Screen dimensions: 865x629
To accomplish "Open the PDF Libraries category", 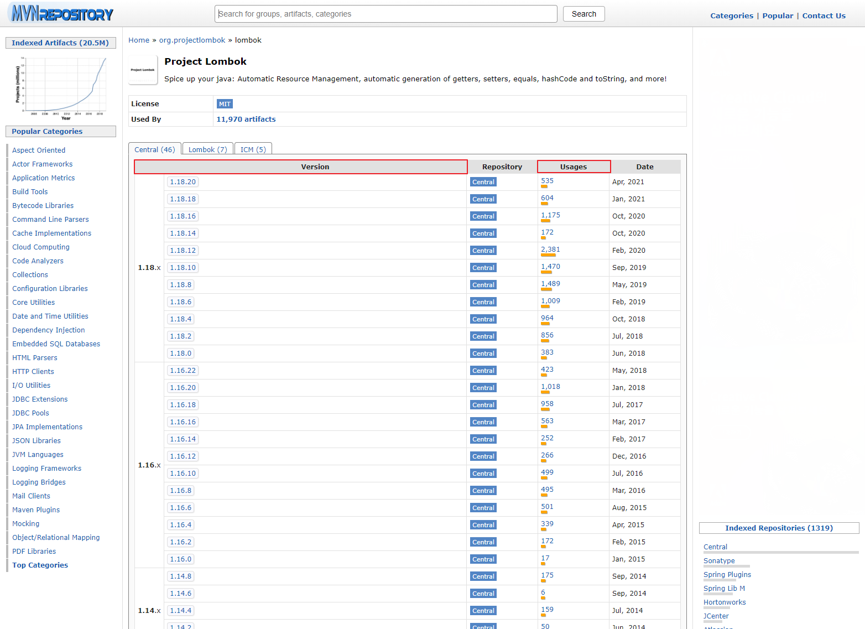I will point(34,552).
